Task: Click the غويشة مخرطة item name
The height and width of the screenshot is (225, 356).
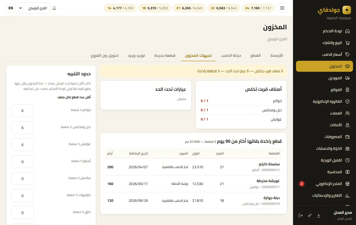Action: coord(268,181)
